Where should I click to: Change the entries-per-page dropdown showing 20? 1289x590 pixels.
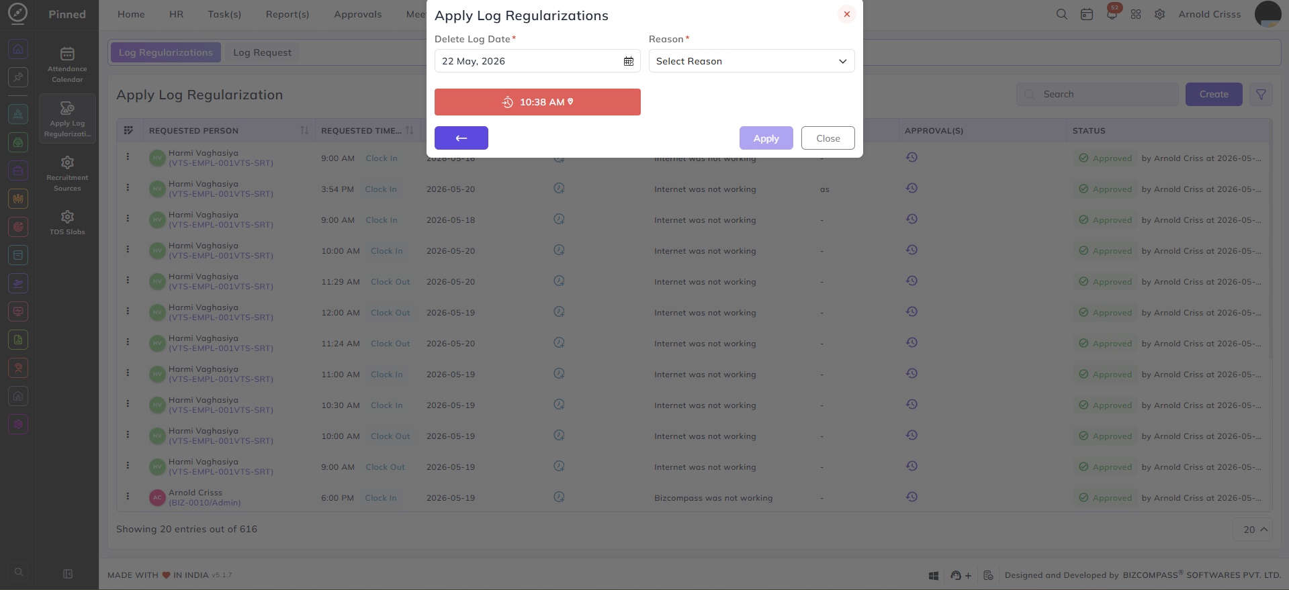coord(1253,530)
